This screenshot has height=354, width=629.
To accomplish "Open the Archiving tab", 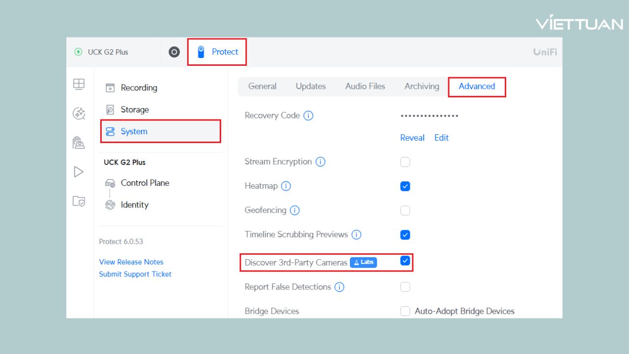I will 422,87.
